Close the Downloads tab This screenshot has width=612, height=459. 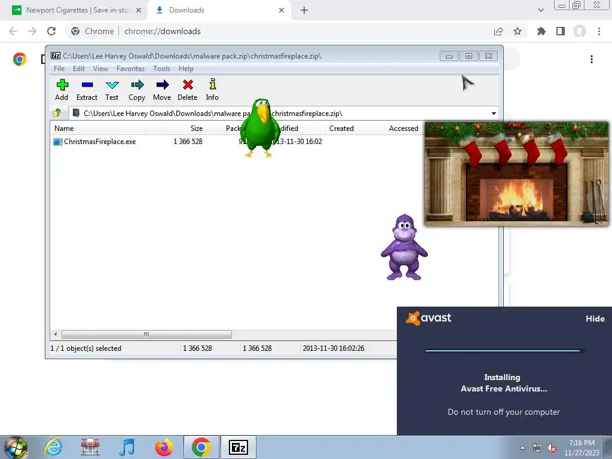pos(281,10)
